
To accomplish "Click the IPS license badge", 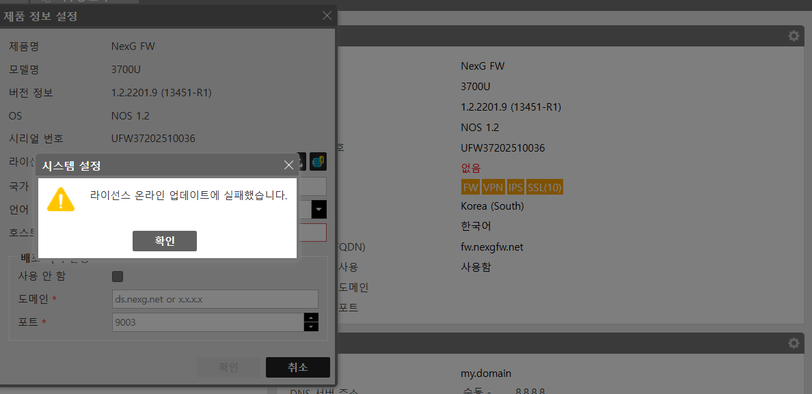I will pos(515,187).
